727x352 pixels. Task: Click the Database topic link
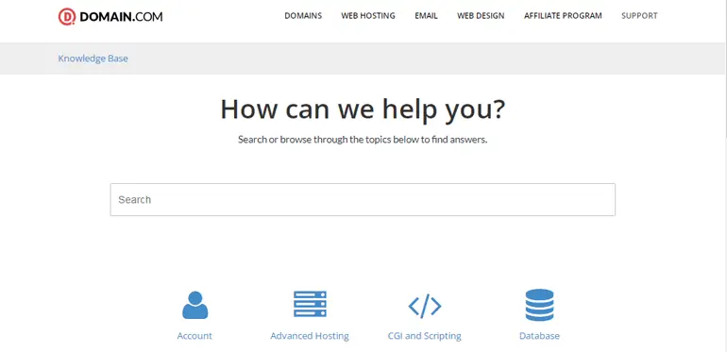click(x=539, y=336)
